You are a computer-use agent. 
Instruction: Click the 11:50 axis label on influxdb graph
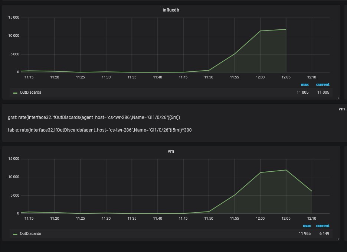tap(209, 77)
